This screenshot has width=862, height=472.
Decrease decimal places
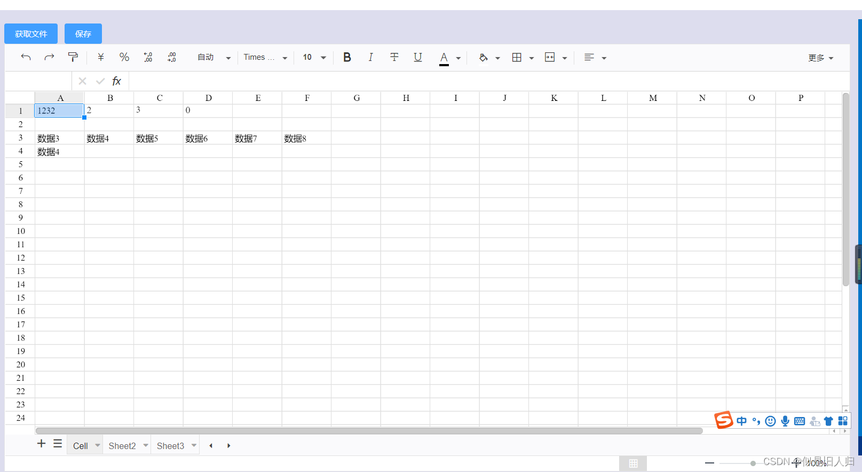148,57
